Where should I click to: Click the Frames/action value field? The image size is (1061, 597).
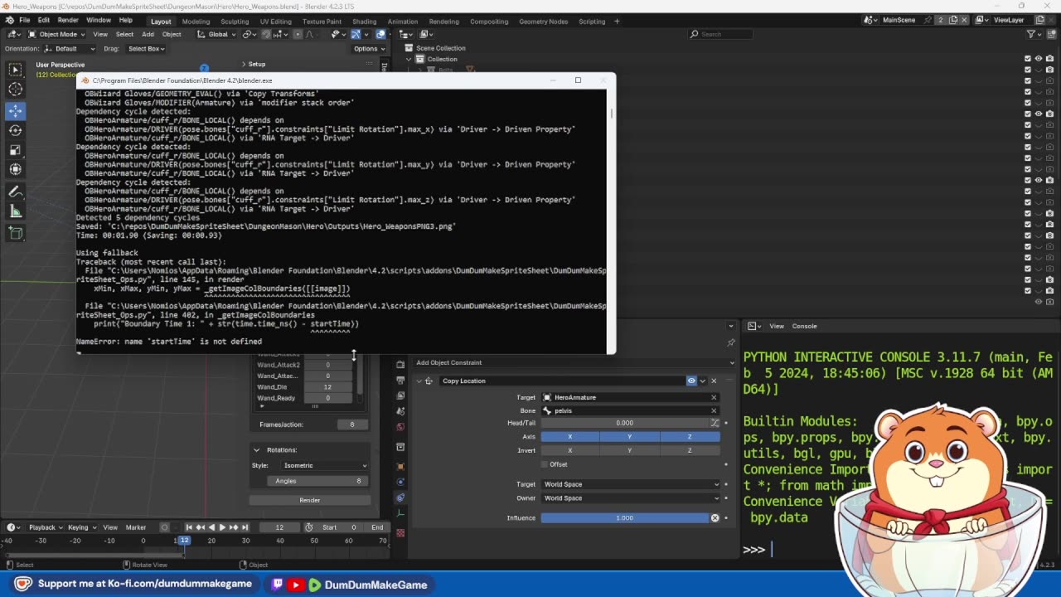click(351, 425)
